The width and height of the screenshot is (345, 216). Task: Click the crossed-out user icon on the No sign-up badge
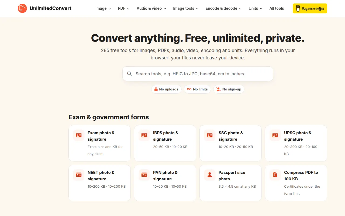[x=219, y=89]
